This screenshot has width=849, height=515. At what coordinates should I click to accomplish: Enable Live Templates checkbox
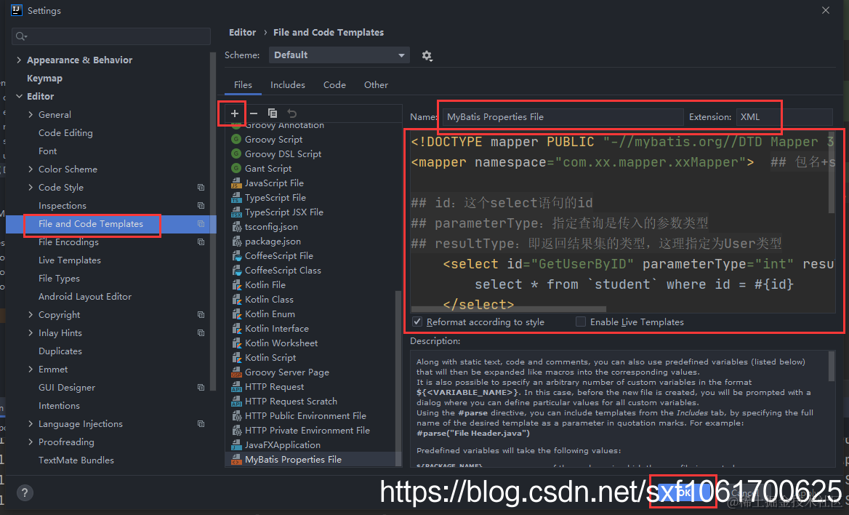(581, 322)
